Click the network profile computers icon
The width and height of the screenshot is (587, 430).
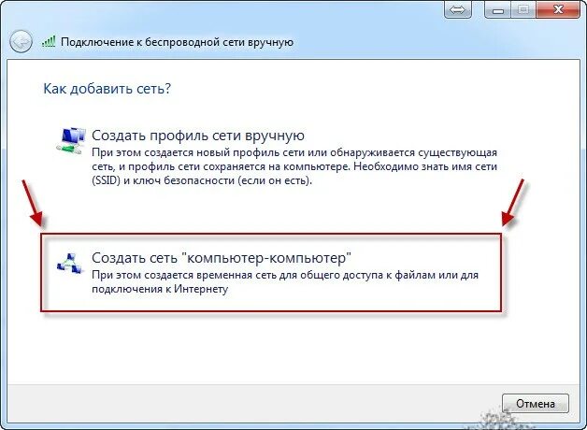pos(71,140)
